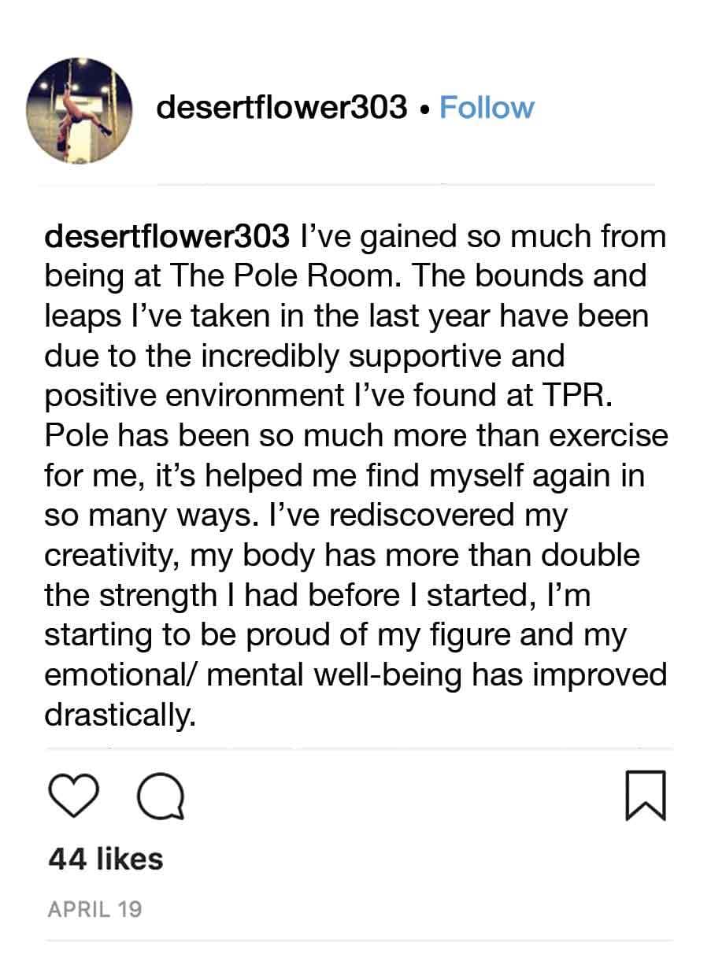Open the desertflower303 profile picture
Screen dimensions: 711x961
click(79, 111)
